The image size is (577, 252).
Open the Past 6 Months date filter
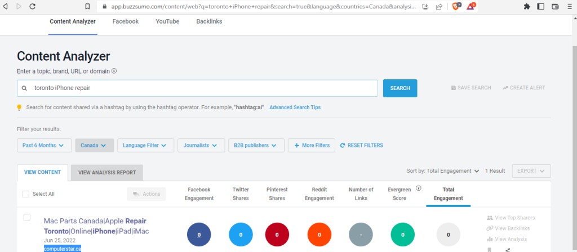(44, 145)
